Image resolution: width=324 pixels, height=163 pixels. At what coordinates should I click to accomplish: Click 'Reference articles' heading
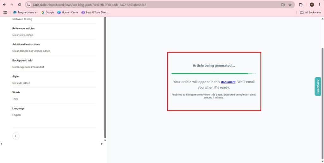[x=23, y=28]
